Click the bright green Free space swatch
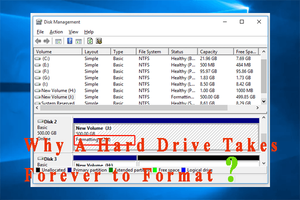This screenshot has height=200, width=300. (155, 170)
